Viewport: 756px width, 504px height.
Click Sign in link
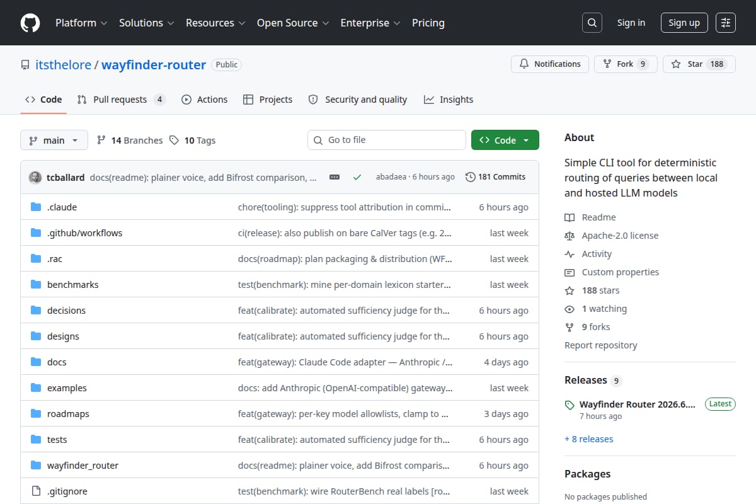[631, 23]
